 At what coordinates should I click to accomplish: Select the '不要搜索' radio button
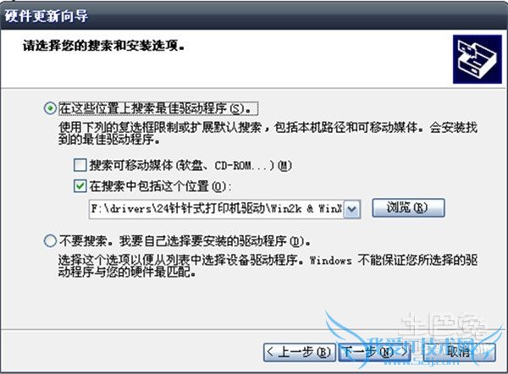click(50, 241)
